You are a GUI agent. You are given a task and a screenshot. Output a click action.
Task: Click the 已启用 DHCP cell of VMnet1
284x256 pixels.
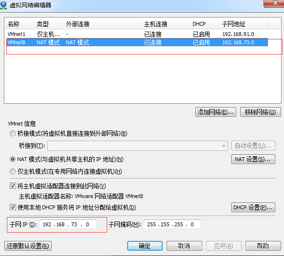click(x=201, y=34)
